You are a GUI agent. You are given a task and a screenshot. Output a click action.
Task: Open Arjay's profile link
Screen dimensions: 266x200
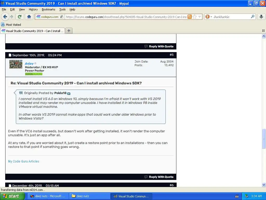pos(29,64)
